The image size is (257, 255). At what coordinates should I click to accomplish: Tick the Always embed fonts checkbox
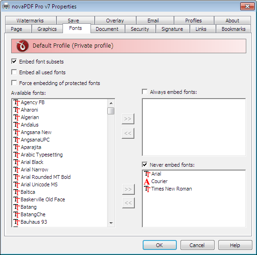pyautogui.click(x=145, y=92)
